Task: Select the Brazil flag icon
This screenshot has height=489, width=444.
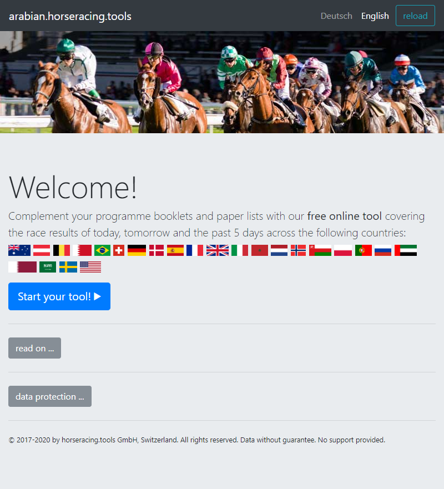Action: click(x=102, y=250)
